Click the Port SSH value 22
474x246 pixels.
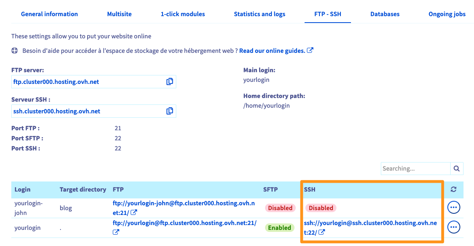coord(118,148)
